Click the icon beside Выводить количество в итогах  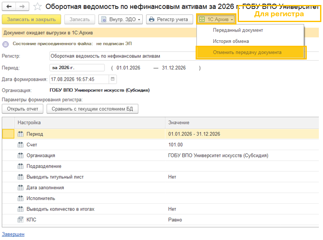(20, 209)
